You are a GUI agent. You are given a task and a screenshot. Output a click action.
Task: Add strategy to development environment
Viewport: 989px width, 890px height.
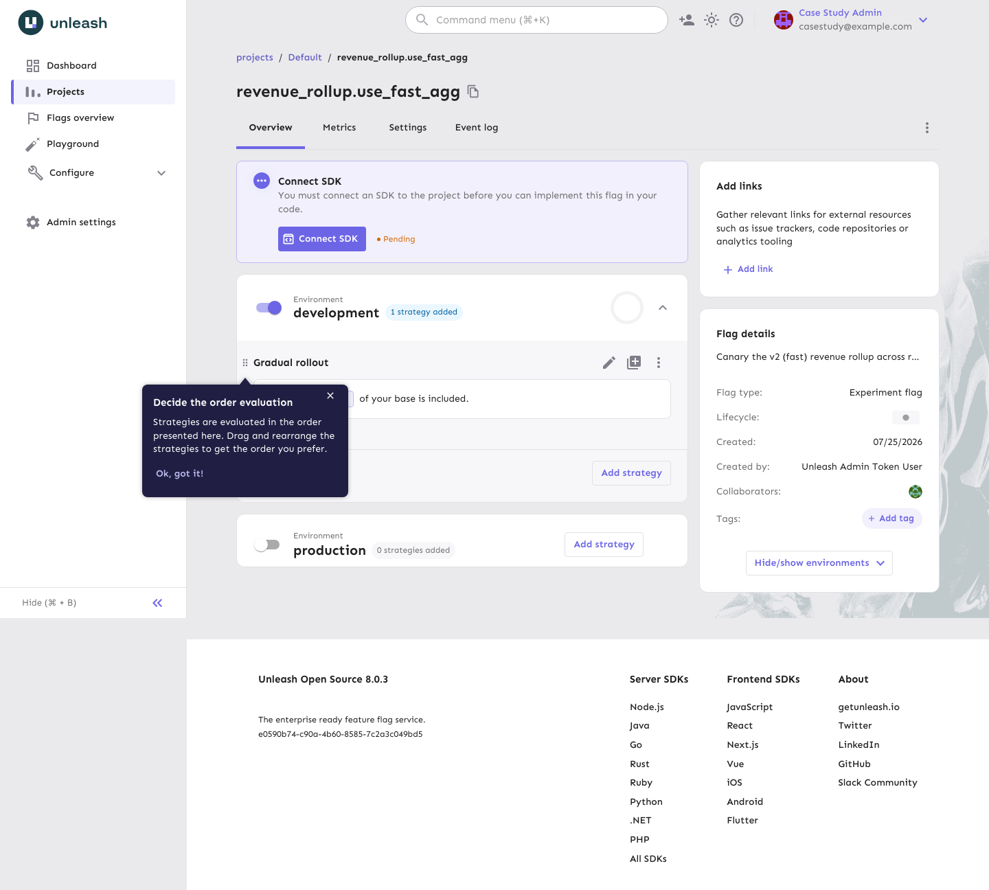631,473
